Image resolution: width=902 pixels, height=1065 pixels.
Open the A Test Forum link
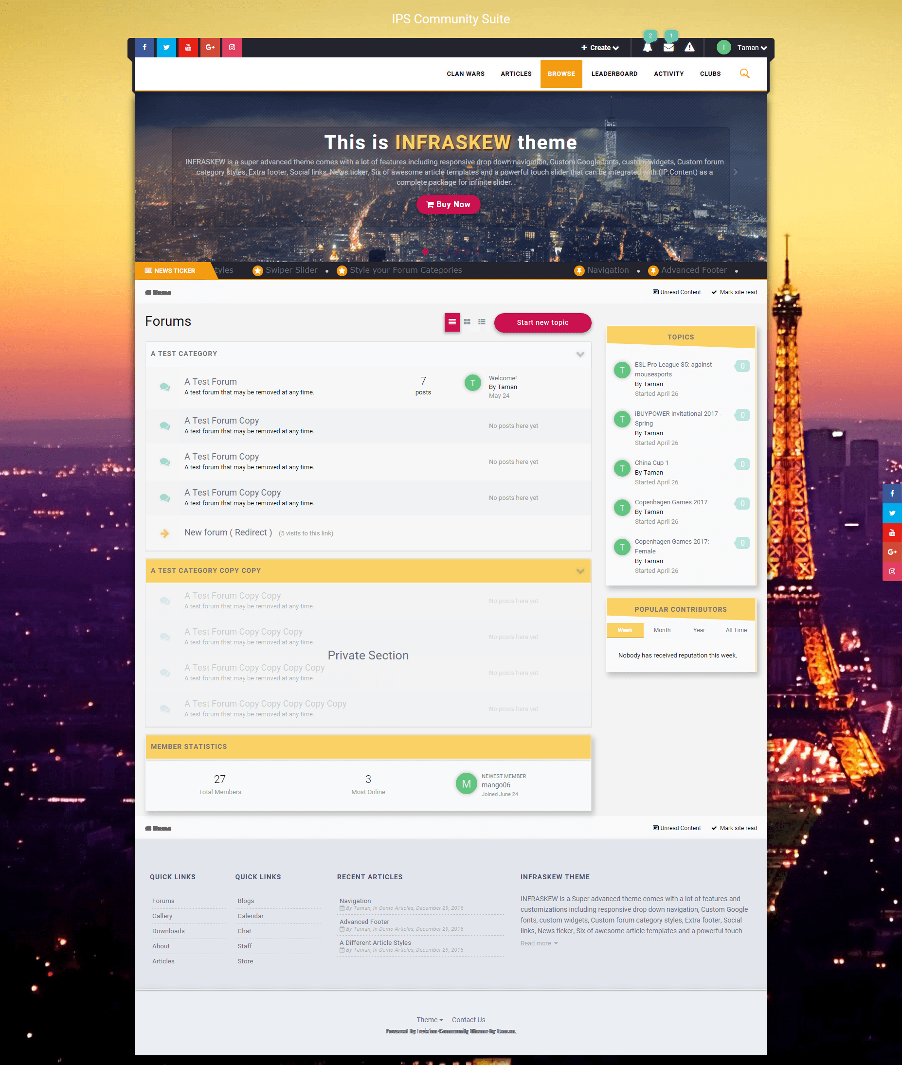[x=211, y=382]
